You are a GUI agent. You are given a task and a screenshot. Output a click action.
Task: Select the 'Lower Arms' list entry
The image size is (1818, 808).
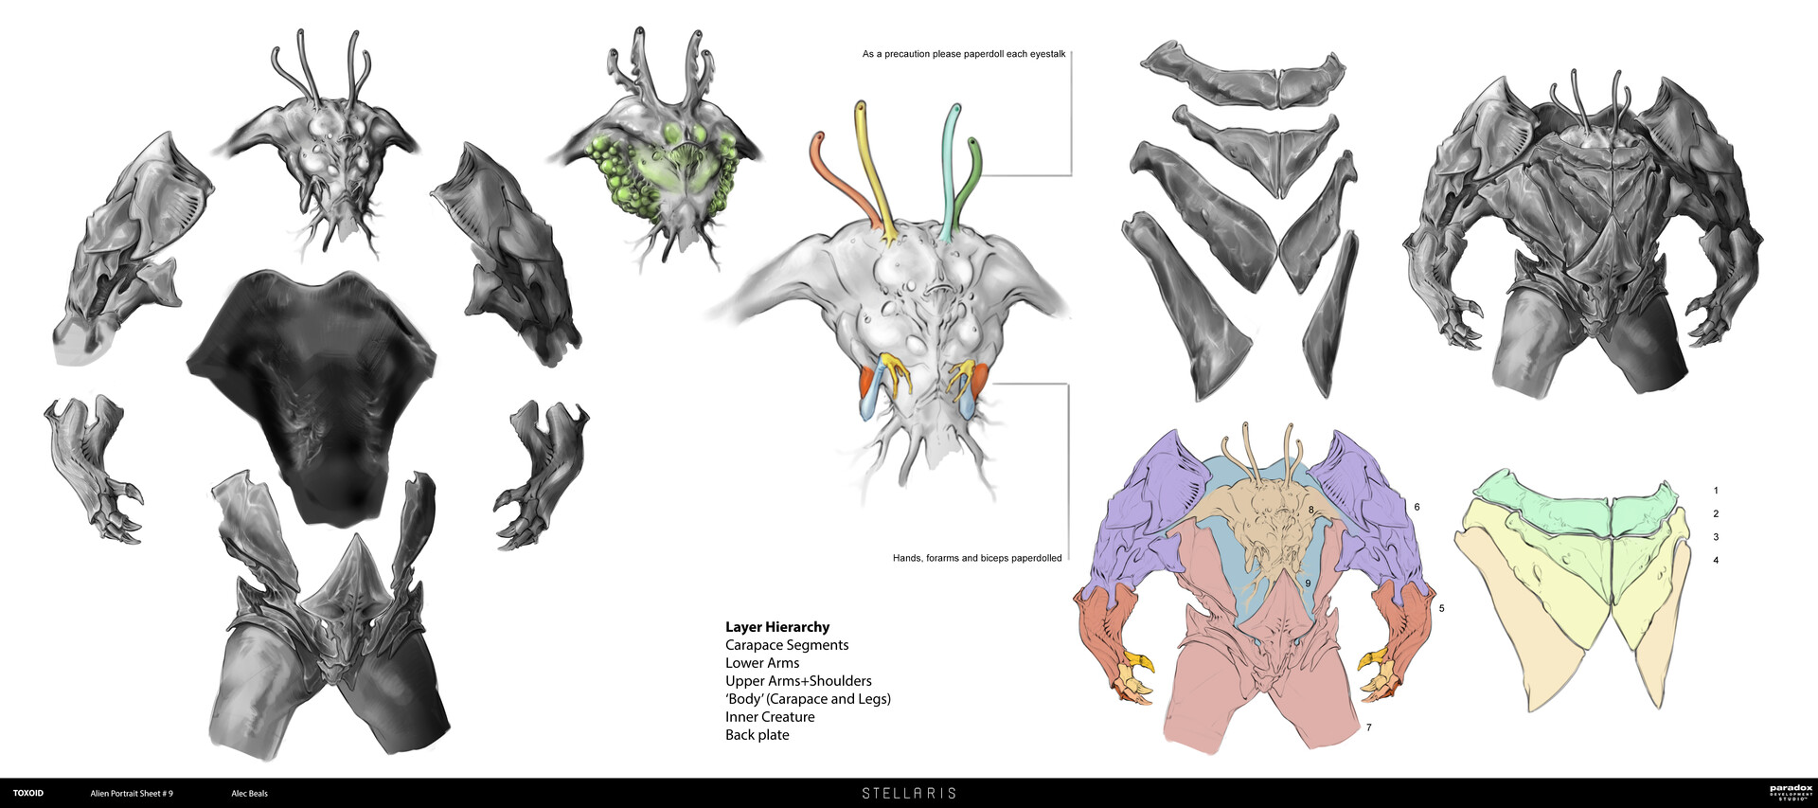[x=762, y=663]
